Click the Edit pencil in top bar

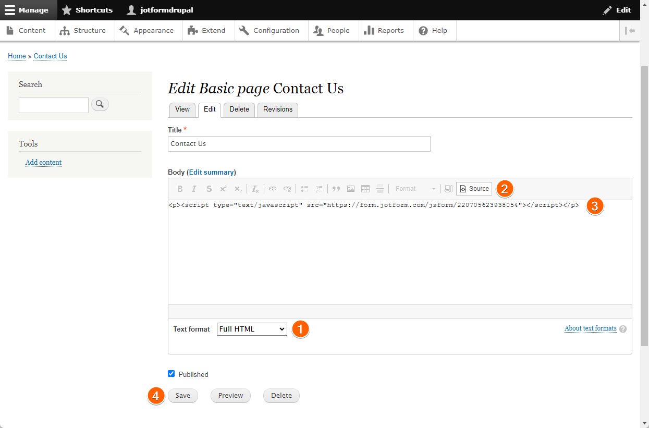617,10
